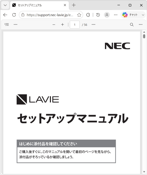The image size is (147, 175).
Task: Close the セットアップマニュアル tab
Action: click(x=65, y=5)
